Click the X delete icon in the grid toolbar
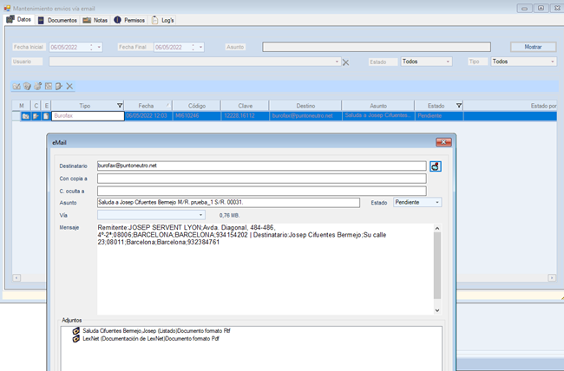564x371 pixels. pyautogui.click(x=69, y=87)
